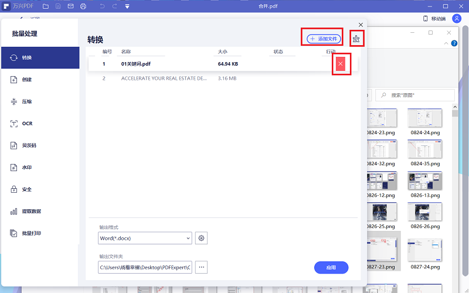Click the output folder path field

[145, 267]
